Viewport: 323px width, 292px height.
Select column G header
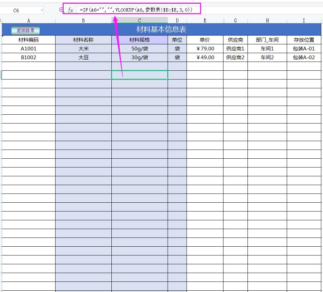pyautogui.click(x=235, y=20)
